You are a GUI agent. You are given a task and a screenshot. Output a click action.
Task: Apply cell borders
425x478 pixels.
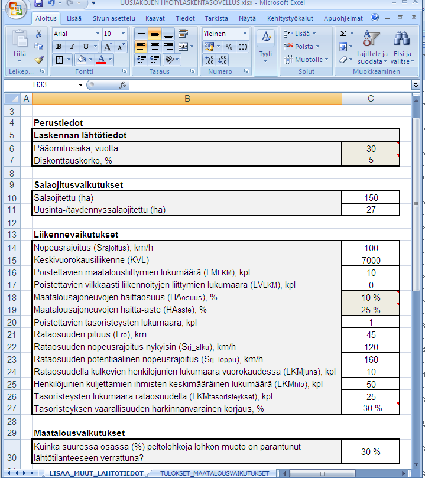coord(60,60)
